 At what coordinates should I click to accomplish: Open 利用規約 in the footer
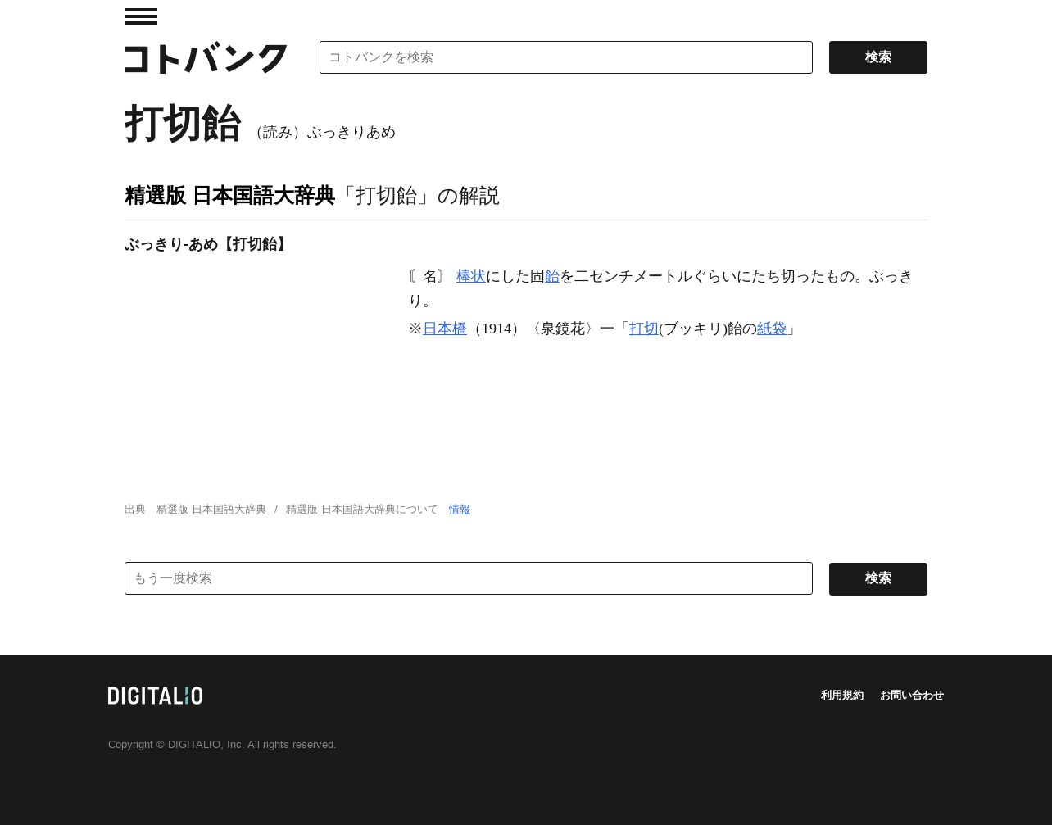tap(842, 696)
